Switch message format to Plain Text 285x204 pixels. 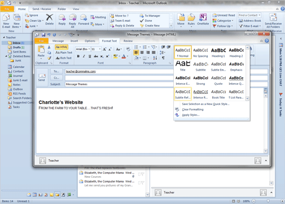64,53
